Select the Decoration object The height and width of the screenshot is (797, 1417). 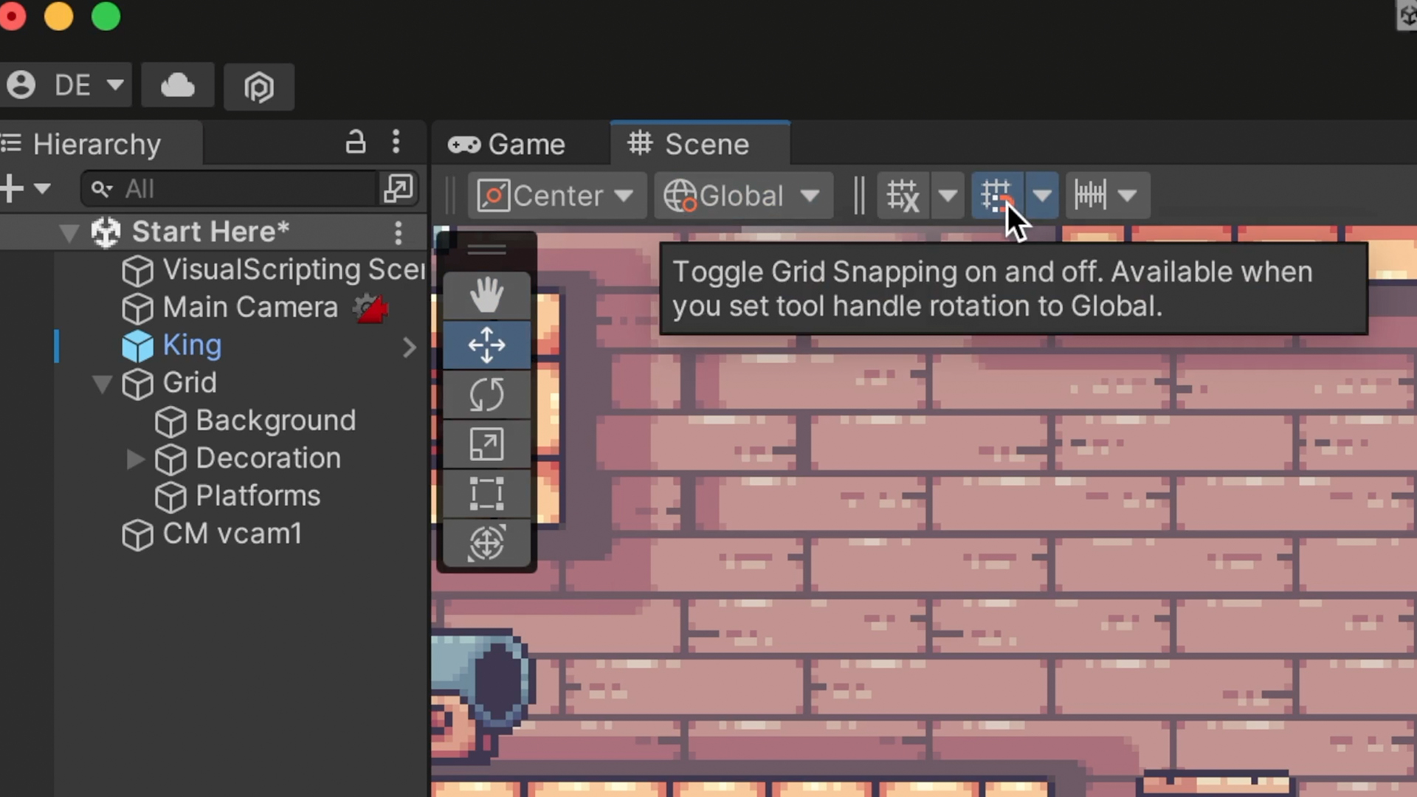268,458
